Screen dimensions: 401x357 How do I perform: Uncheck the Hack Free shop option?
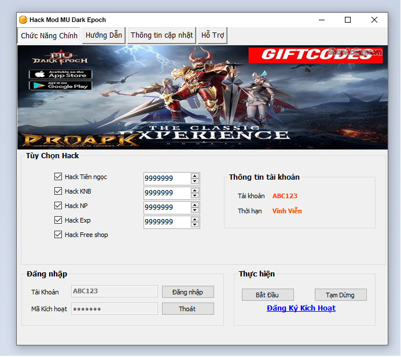58,235
